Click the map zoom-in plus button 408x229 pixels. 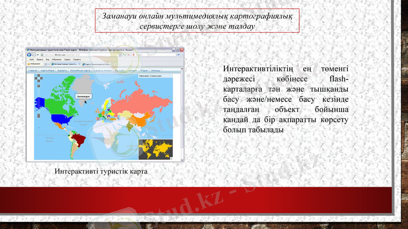click(x=39, y=86)
